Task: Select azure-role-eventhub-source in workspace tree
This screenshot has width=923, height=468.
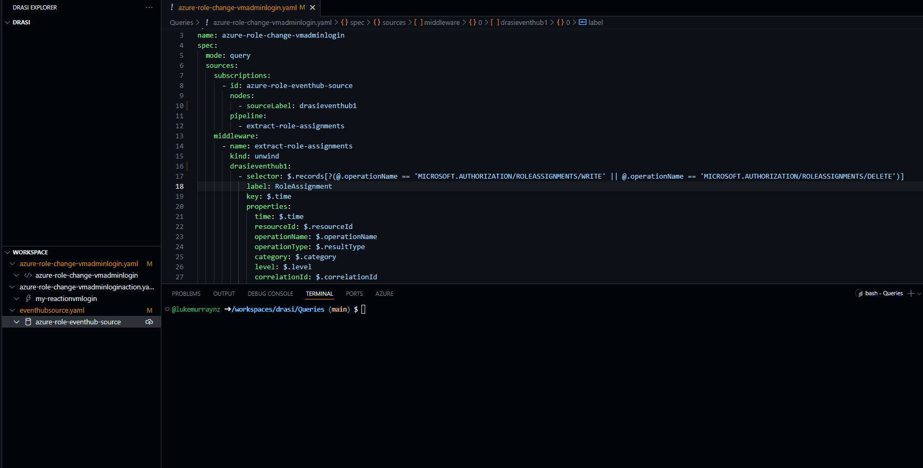Action: click(78, 322)
